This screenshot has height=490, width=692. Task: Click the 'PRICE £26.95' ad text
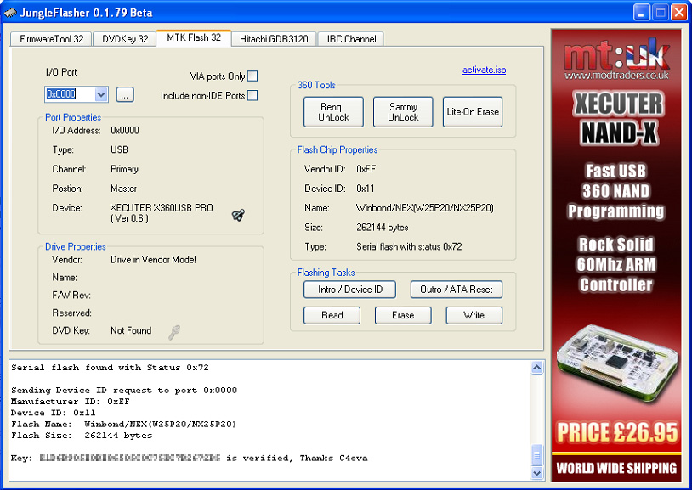tap(616, 432)
